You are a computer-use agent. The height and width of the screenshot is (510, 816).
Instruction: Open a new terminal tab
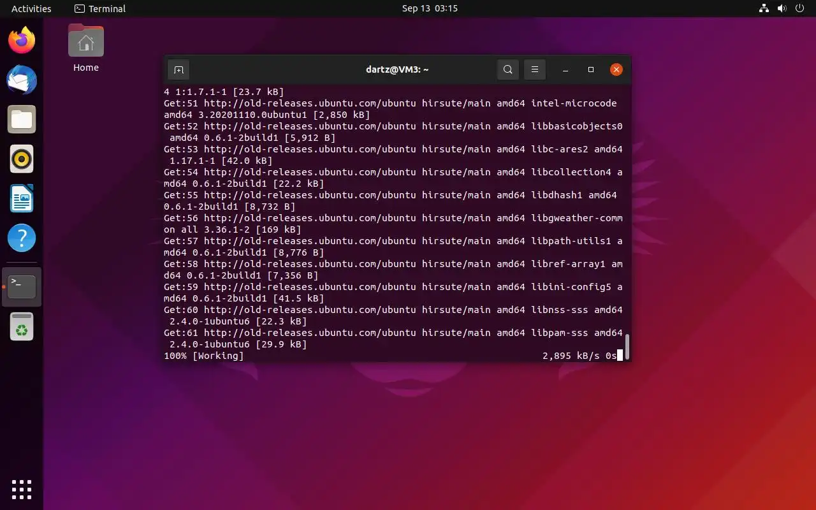[x=179, y=69]
